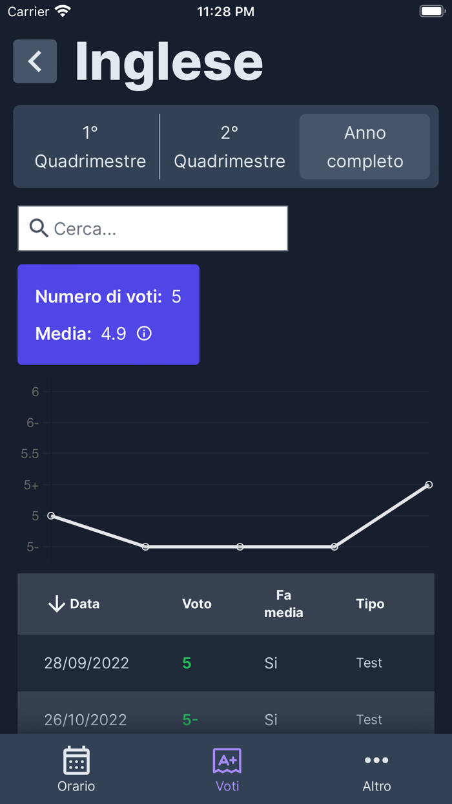Tap the back arrow button
452x804 pixels.
tap(35, 61)
